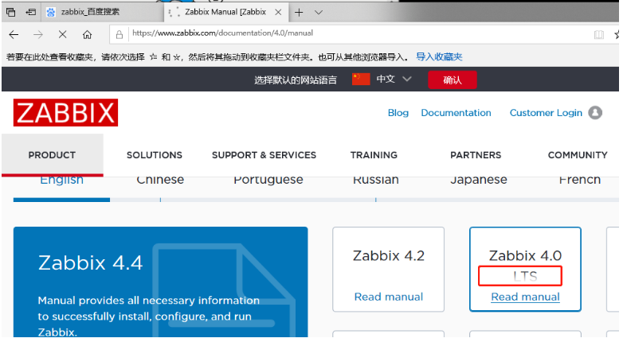Click the address bar URL
The image size is (623, 342).
222,33
